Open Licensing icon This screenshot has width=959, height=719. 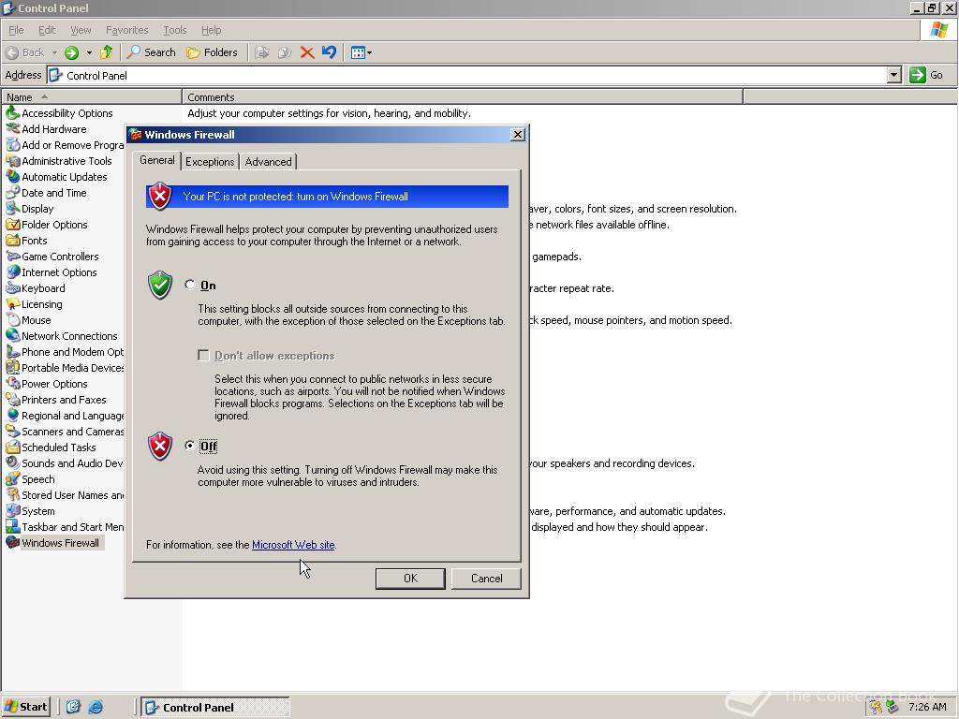13,304
